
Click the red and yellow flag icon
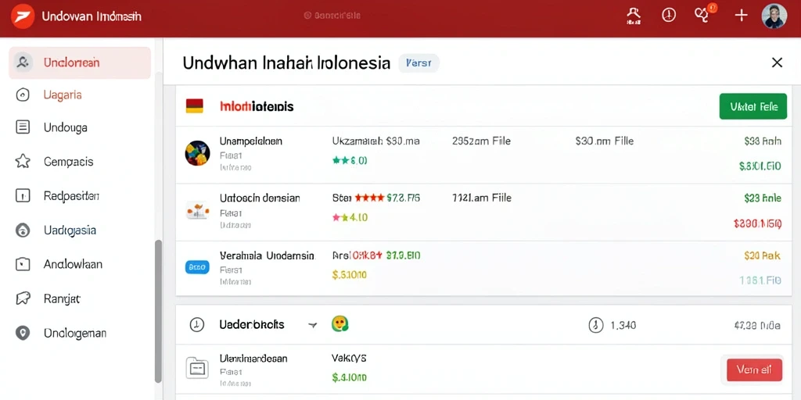[194, 106]
